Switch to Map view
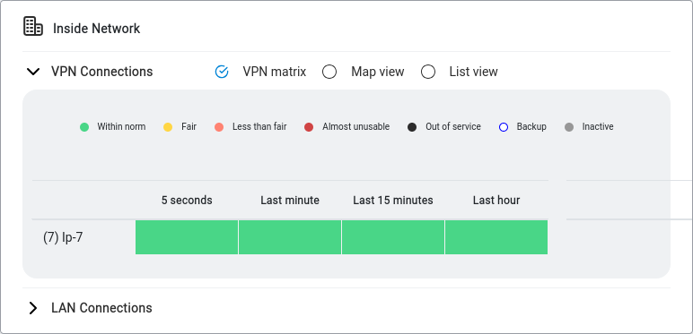Viewport: 693px width, 334px height. (329, 72)
